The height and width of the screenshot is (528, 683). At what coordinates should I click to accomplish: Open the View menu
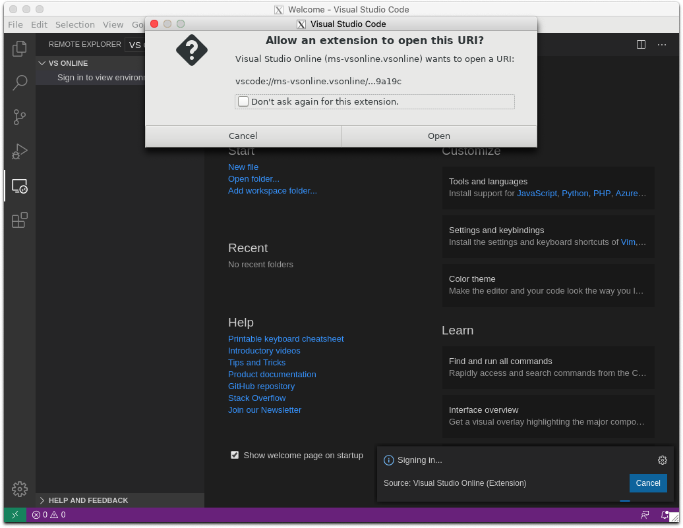coord(113,24)
